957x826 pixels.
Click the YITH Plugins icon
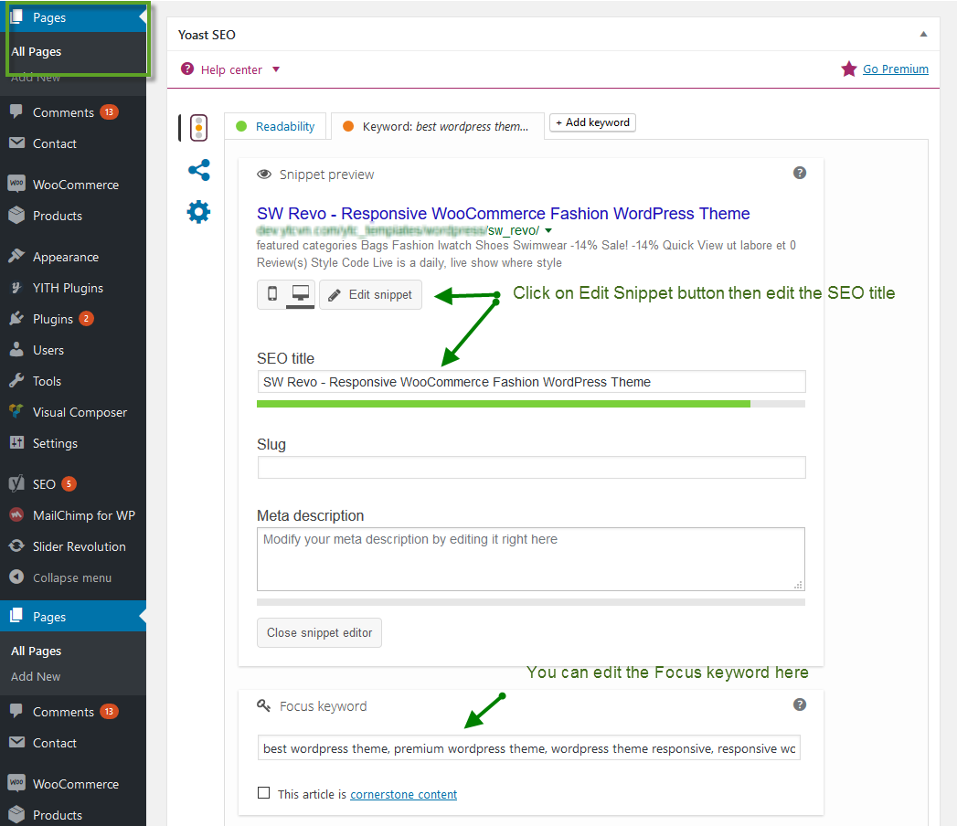point(16,287)
